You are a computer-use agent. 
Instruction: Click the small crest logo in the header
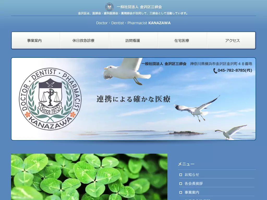(109, 7)
